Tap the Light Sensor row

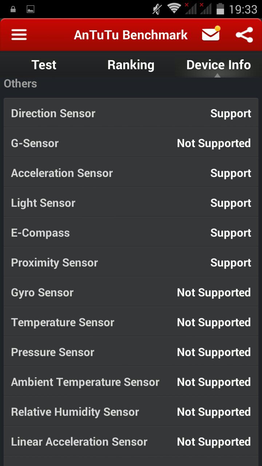(131, 203)
